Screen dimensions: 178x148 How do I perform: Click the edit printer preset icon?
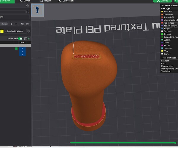[27, 12]
